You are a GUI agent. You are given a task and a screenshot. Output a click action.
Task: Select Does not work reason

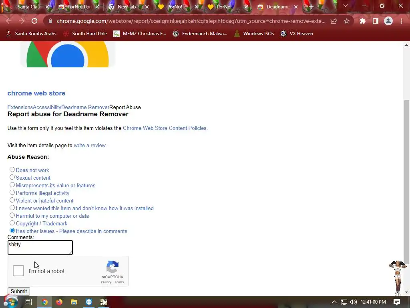12,170
